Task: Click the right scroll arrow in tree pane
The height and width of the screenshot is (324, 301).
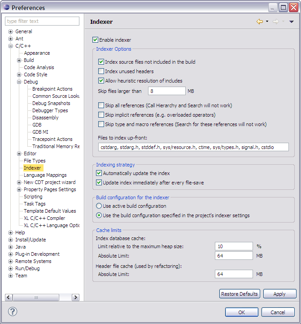Action: [75, 298]
